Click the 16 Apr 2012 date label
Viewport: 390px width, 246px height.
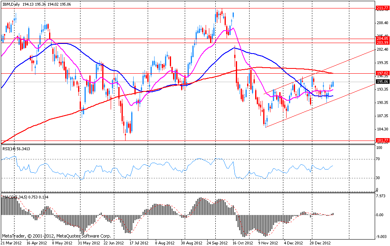(x=37, y=243)
